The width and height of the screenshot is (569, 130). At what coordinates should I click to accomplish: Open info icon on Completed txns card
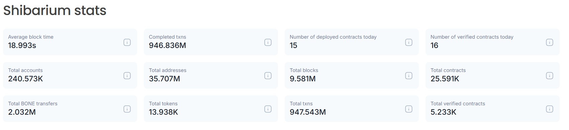(268, 42)
